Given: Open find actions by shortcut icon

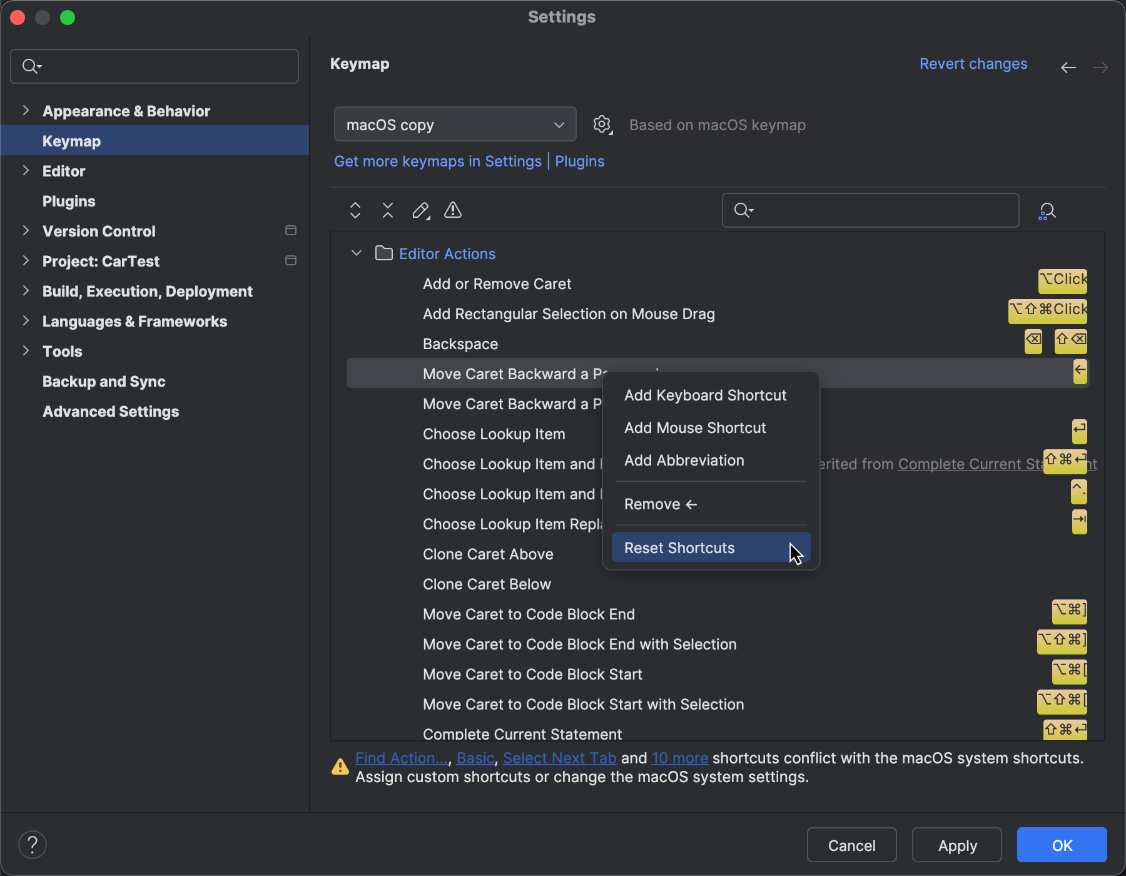Looking at the screenshot, I should click(x=1047, y=211).
